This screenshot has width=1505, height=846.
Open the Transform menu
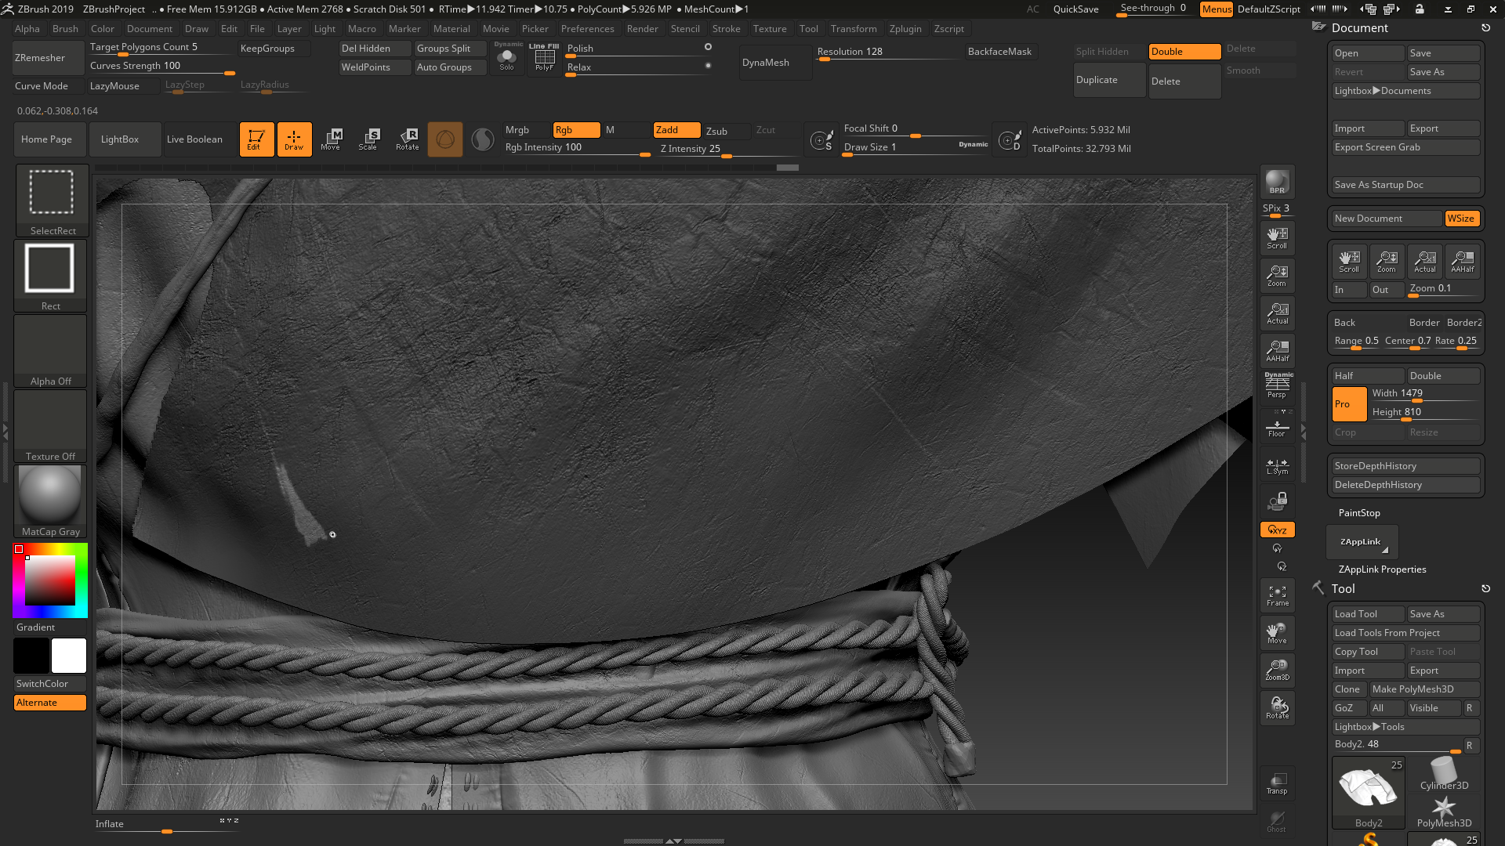(x=854, y=29)
